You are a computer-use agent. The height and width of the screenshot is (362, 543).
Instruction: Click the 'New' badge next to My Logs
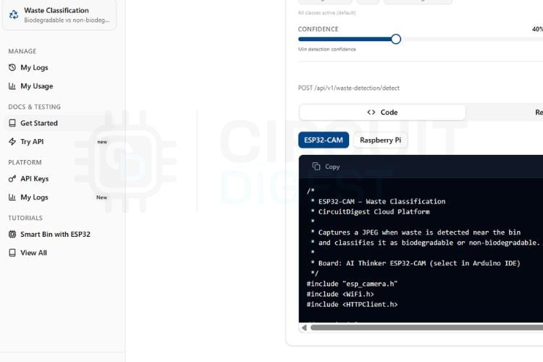(x=101, y=197)
